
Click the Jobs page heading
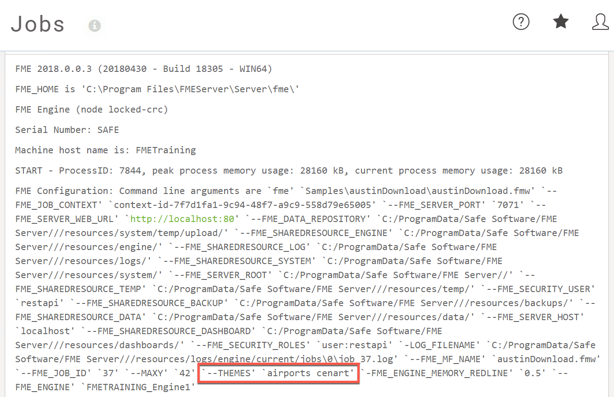pyautogui.click(x=38, y=24)
